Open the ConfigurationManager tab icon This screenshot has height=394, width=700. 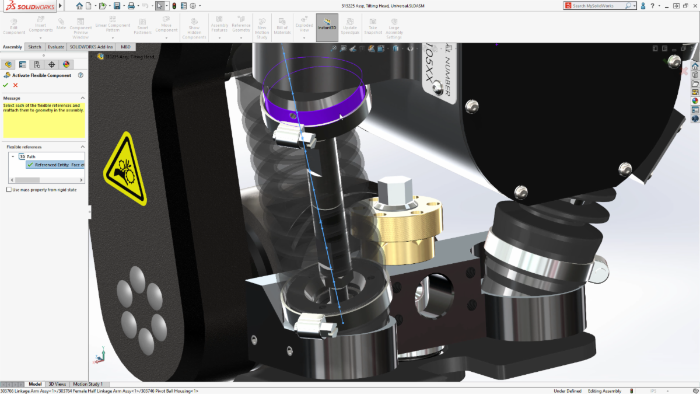pyautogui.click(x=37, y=64)
